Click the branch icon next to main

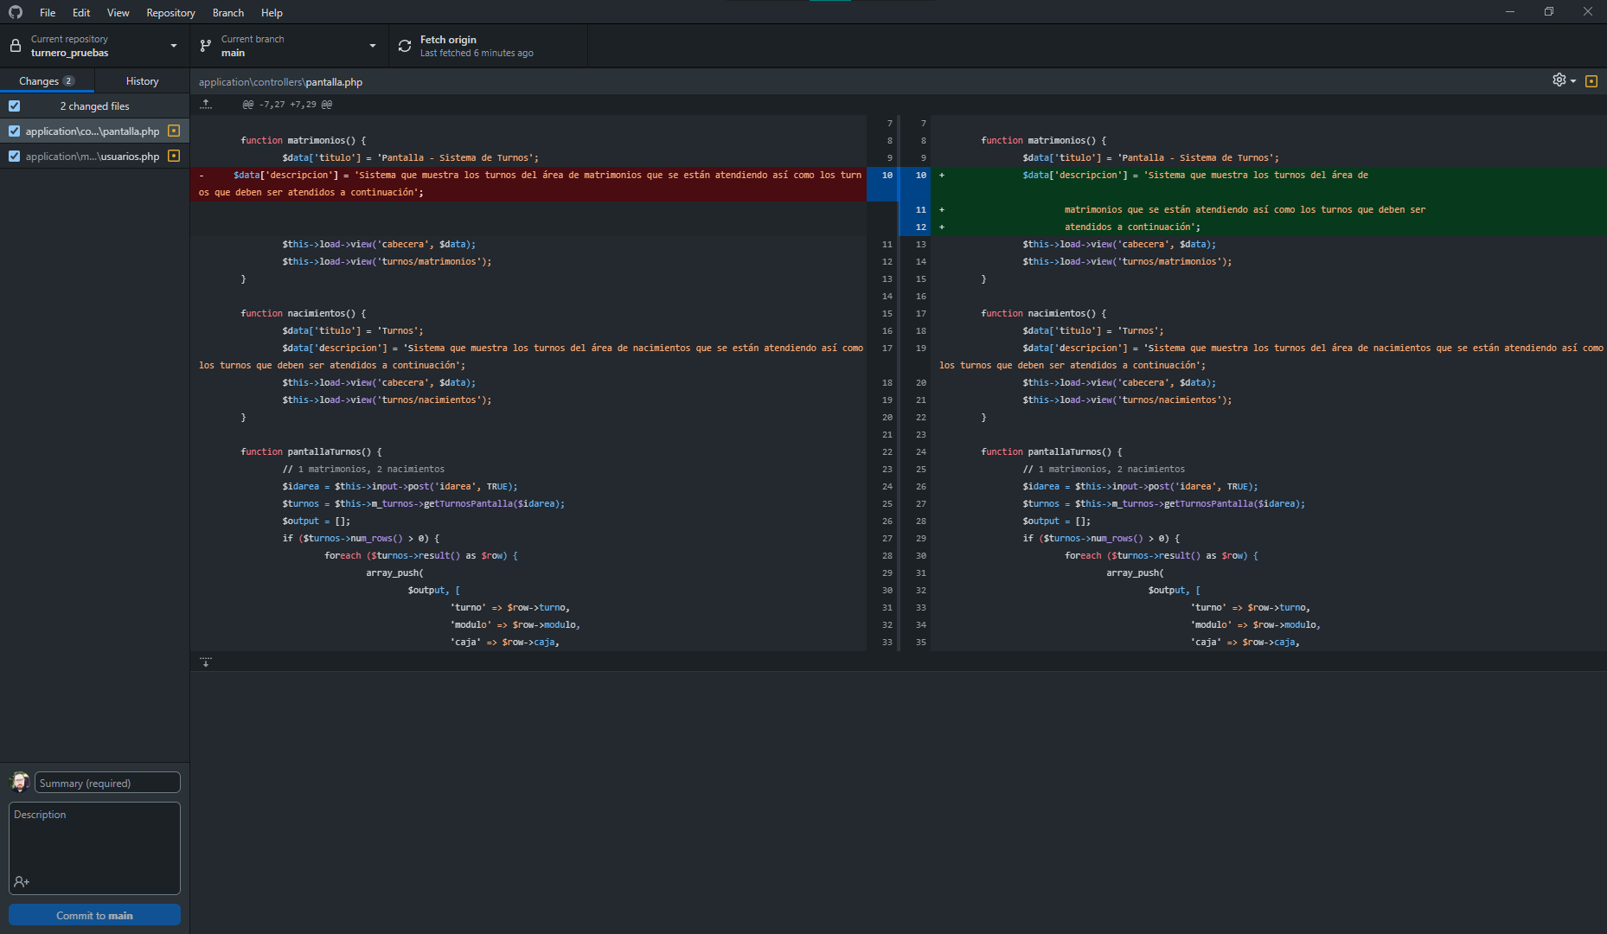pyautogui.click(x=205, y=45)
